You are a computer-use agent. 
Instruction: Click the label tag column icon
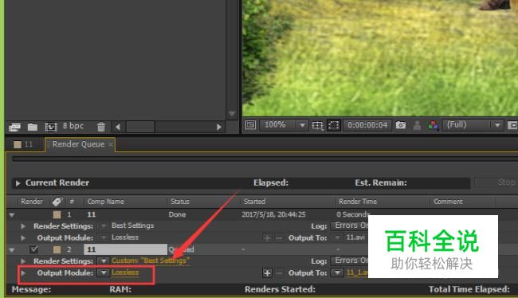click(x=57, y=202)
